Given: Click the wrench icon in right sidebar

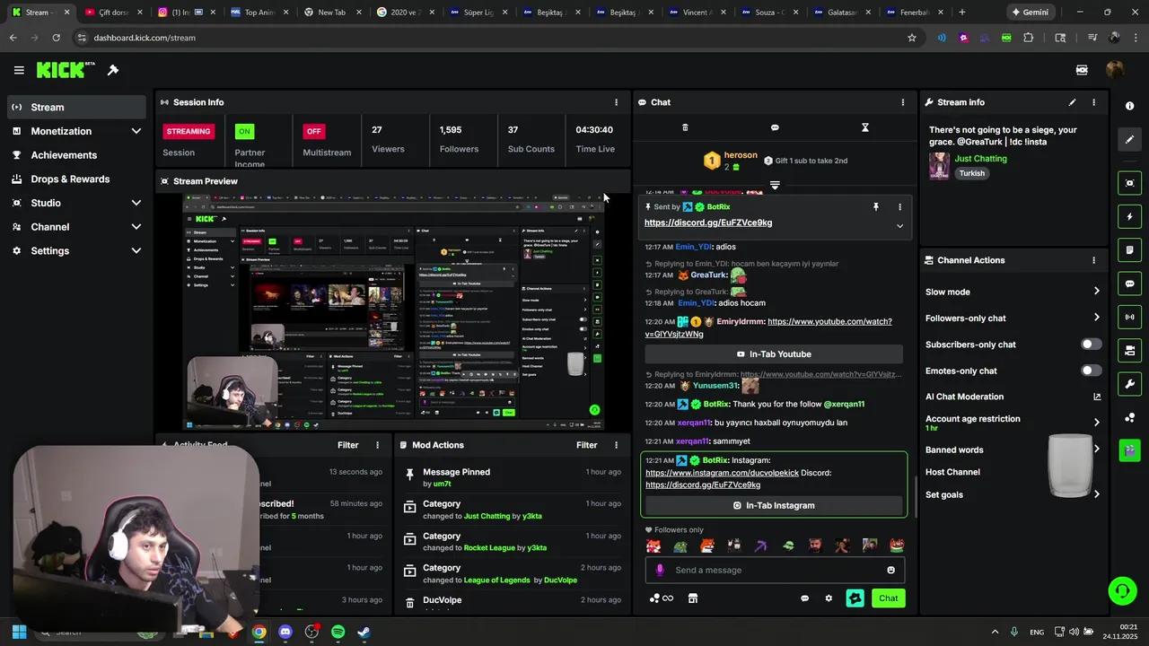Looking at the screenshot, I should pos(1129,384).
